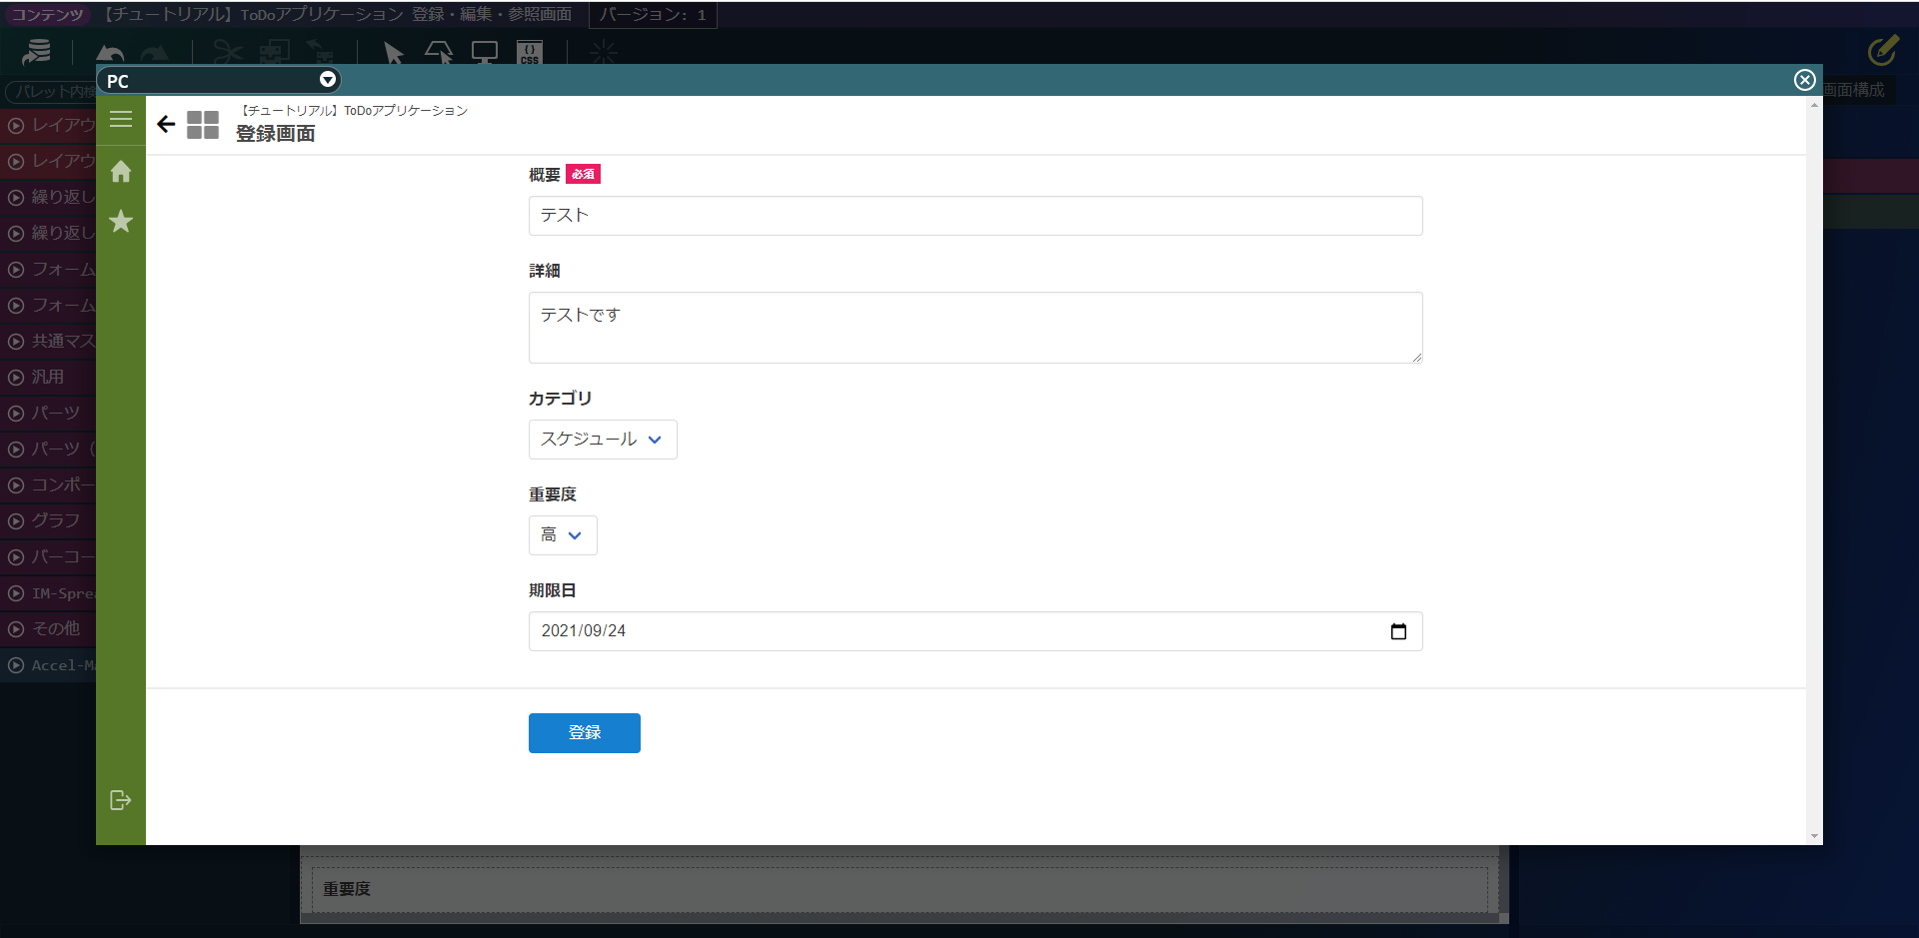Image resolution: width=1919 pixels, height=938 pixels.
Task: Click into the 概要 text field
Action: 975,216
